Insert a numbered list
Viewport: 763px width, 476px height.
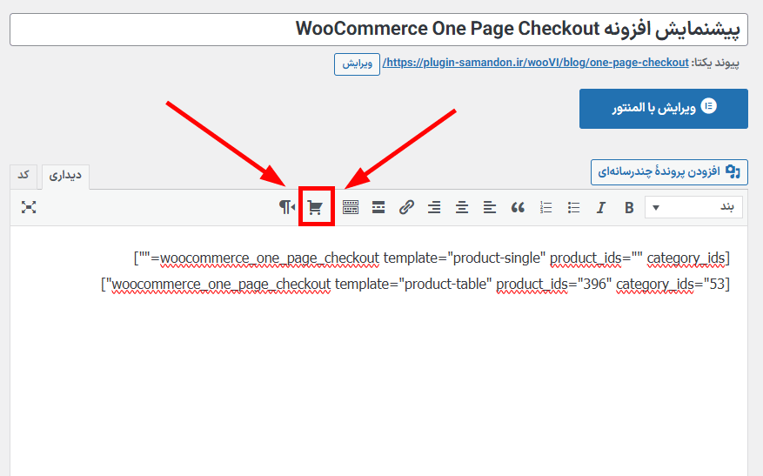tap(546, 207)
